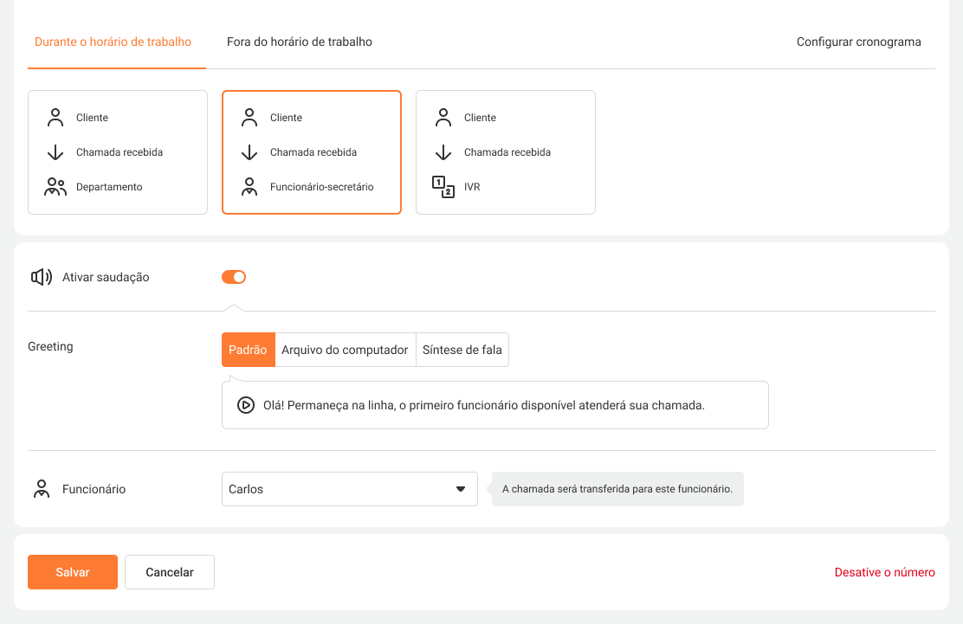Choose Arquivo do computador greeting option
963x624 pixels.
(x=345, y=350)
